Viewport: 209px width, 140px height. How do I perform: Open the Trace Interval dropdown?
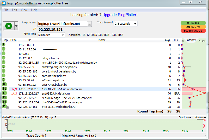click(126, 24)
